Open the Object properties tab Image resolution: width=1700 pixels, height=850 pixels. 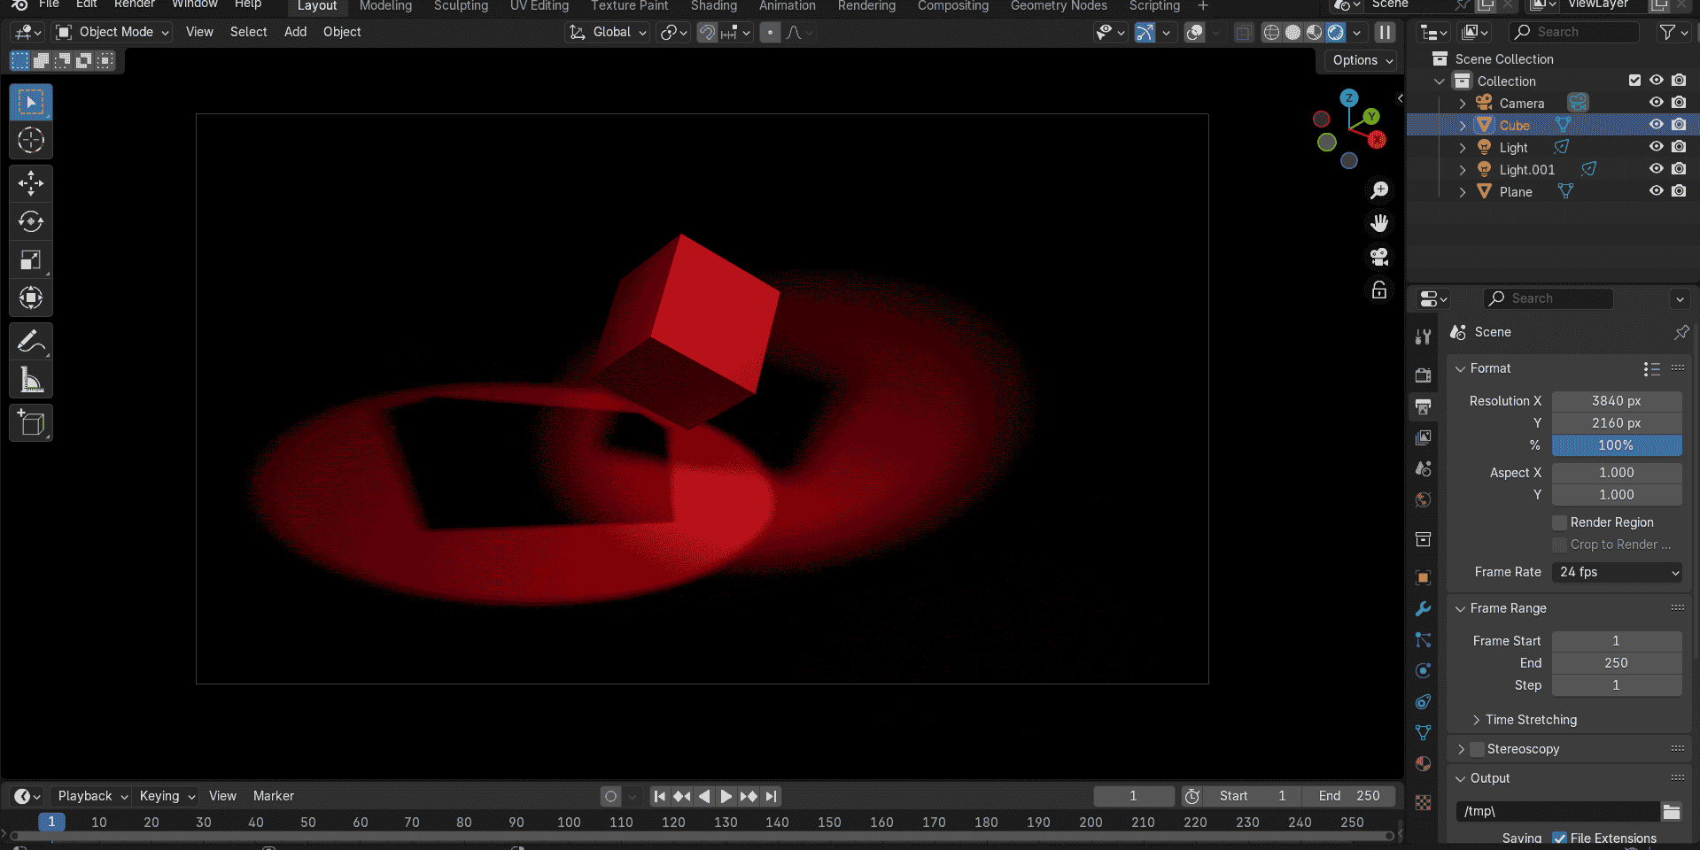[x=1423, y=578]
